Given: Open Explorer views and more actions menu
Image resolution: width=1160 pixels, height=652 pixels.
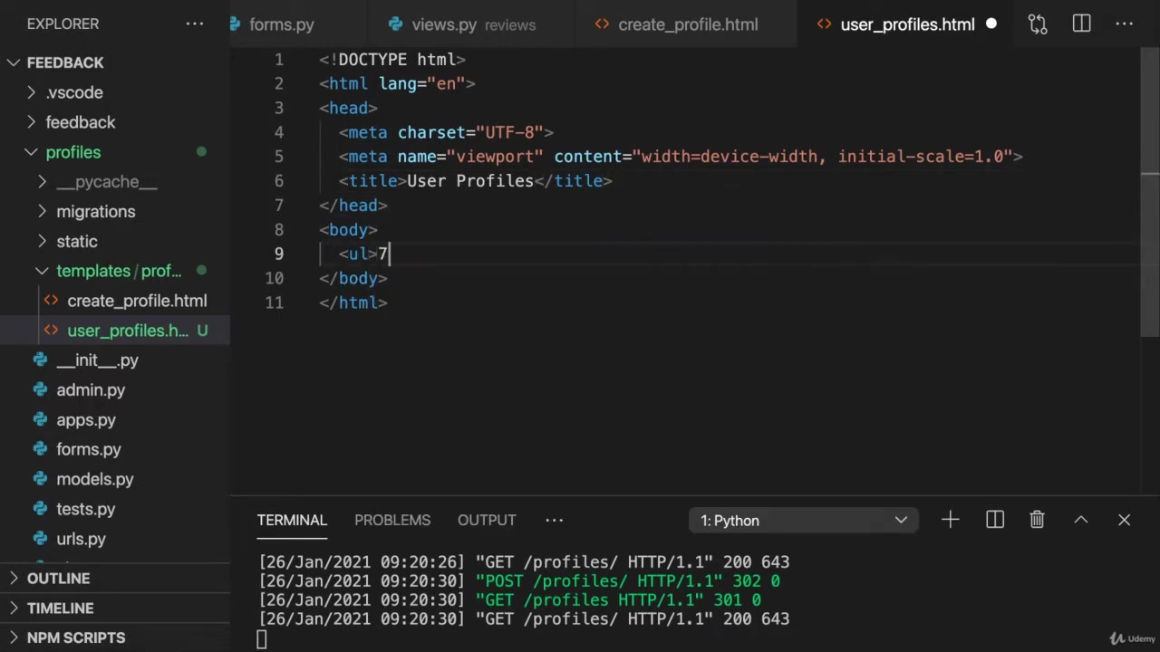Looking at the screenshot, I should click(x=195, y=24).
